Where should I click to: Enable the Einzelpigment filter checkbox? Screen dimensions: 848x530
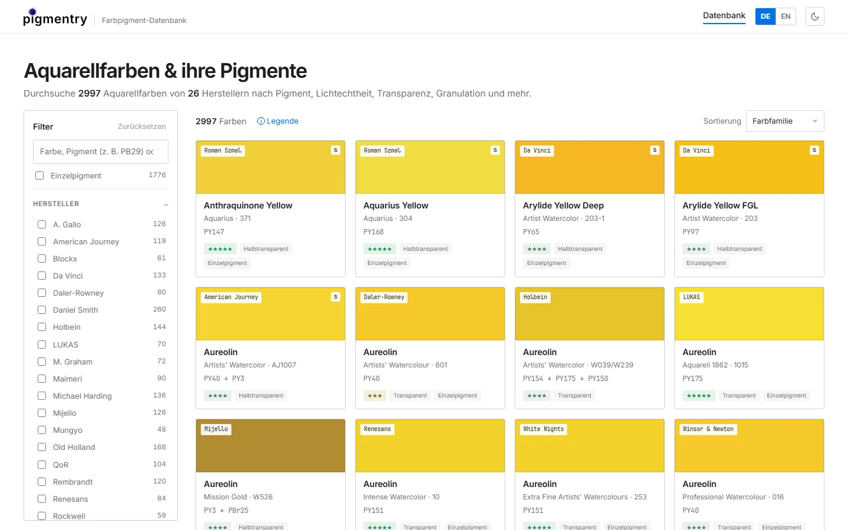coord(39,175)
